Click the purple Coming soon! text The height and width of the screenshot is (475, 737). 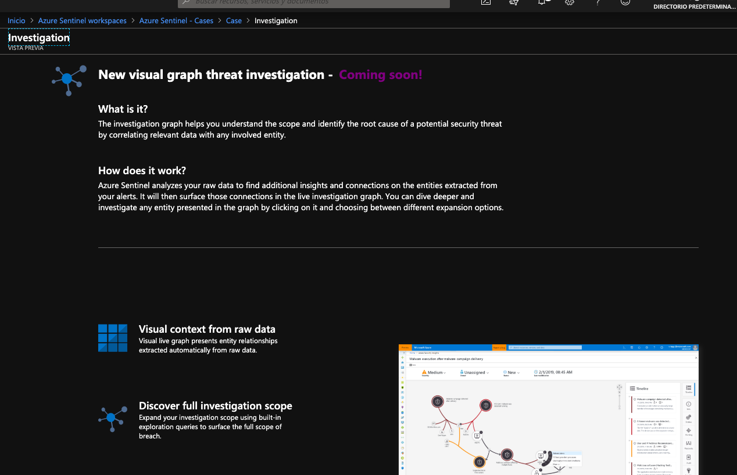point(380,75)
